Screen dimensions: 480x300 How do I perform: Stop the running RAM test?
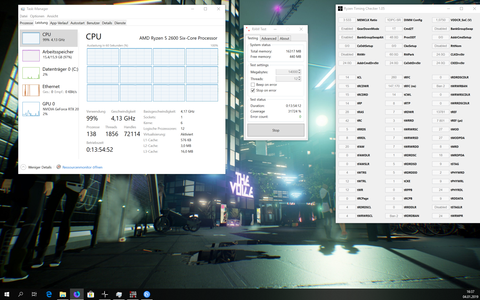coord(276,130)
